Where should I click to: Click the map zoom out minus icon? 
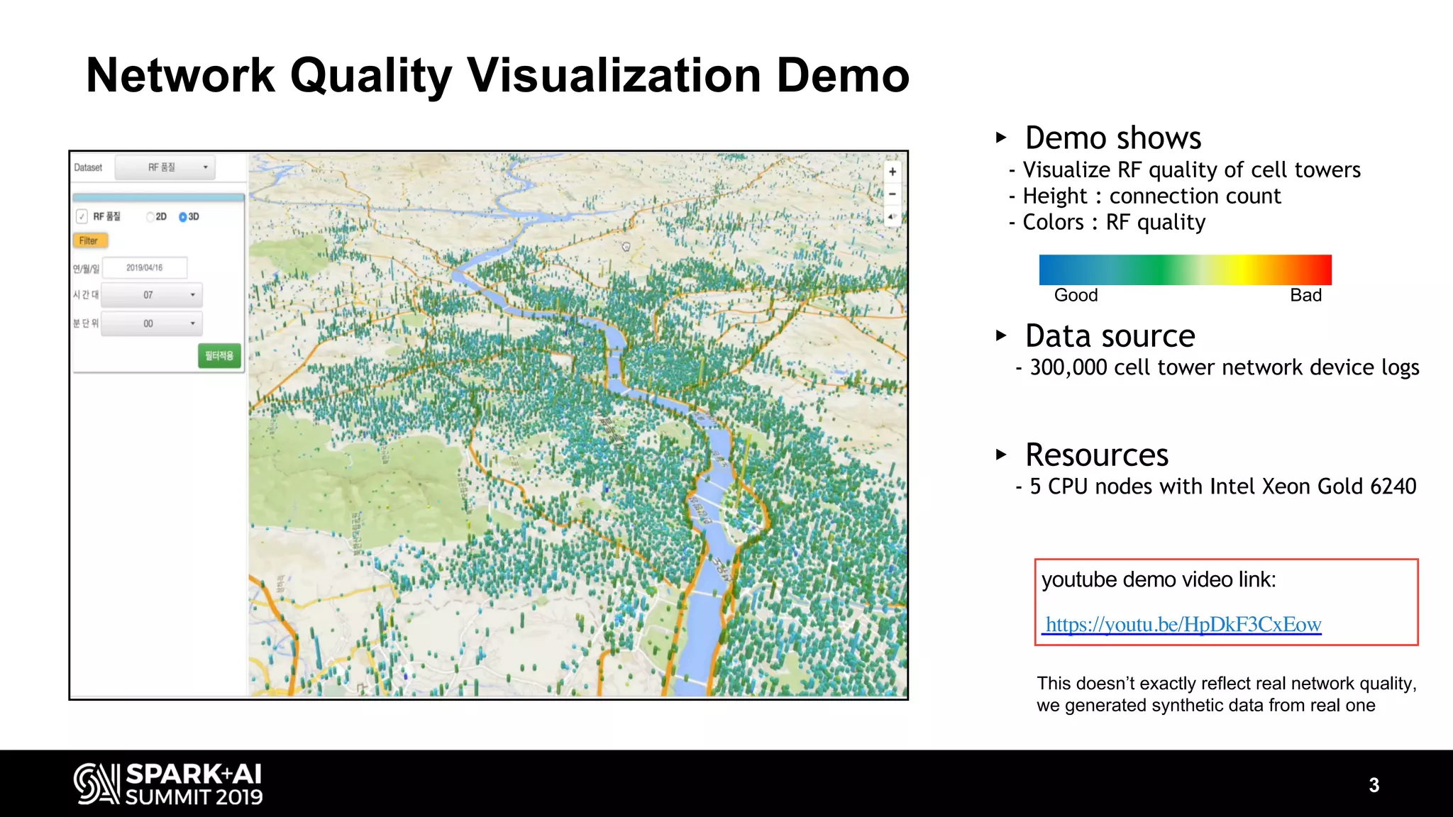click(x=892, y=194)
